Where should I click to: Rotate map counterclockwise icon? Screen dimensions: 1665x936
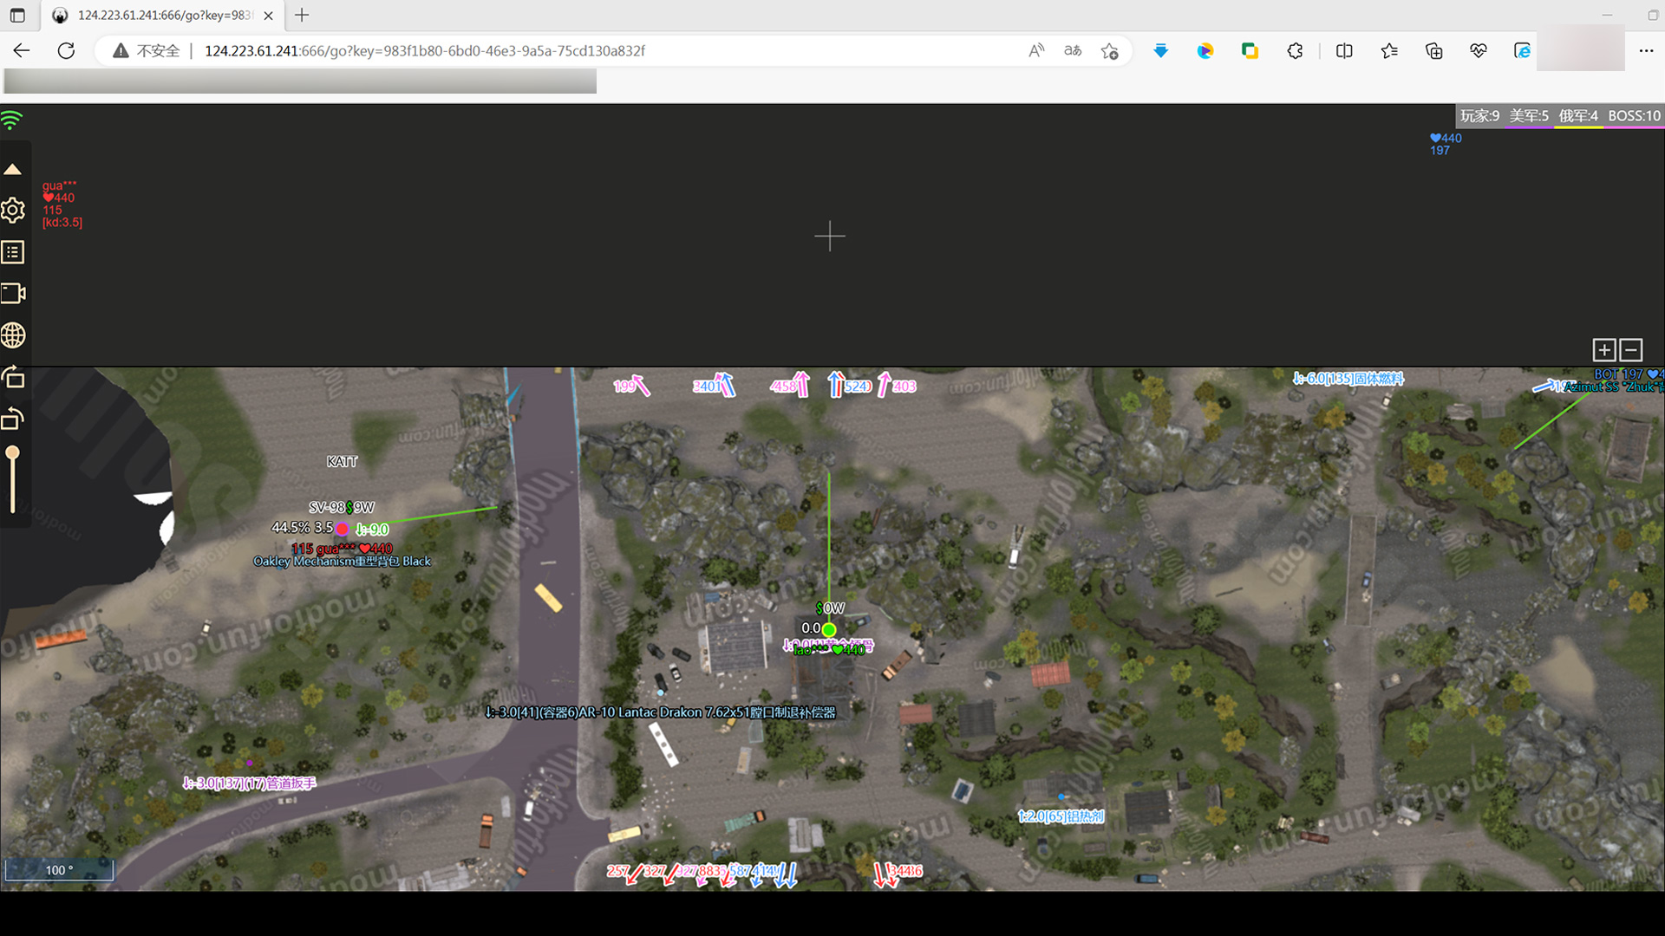[13, 419]
